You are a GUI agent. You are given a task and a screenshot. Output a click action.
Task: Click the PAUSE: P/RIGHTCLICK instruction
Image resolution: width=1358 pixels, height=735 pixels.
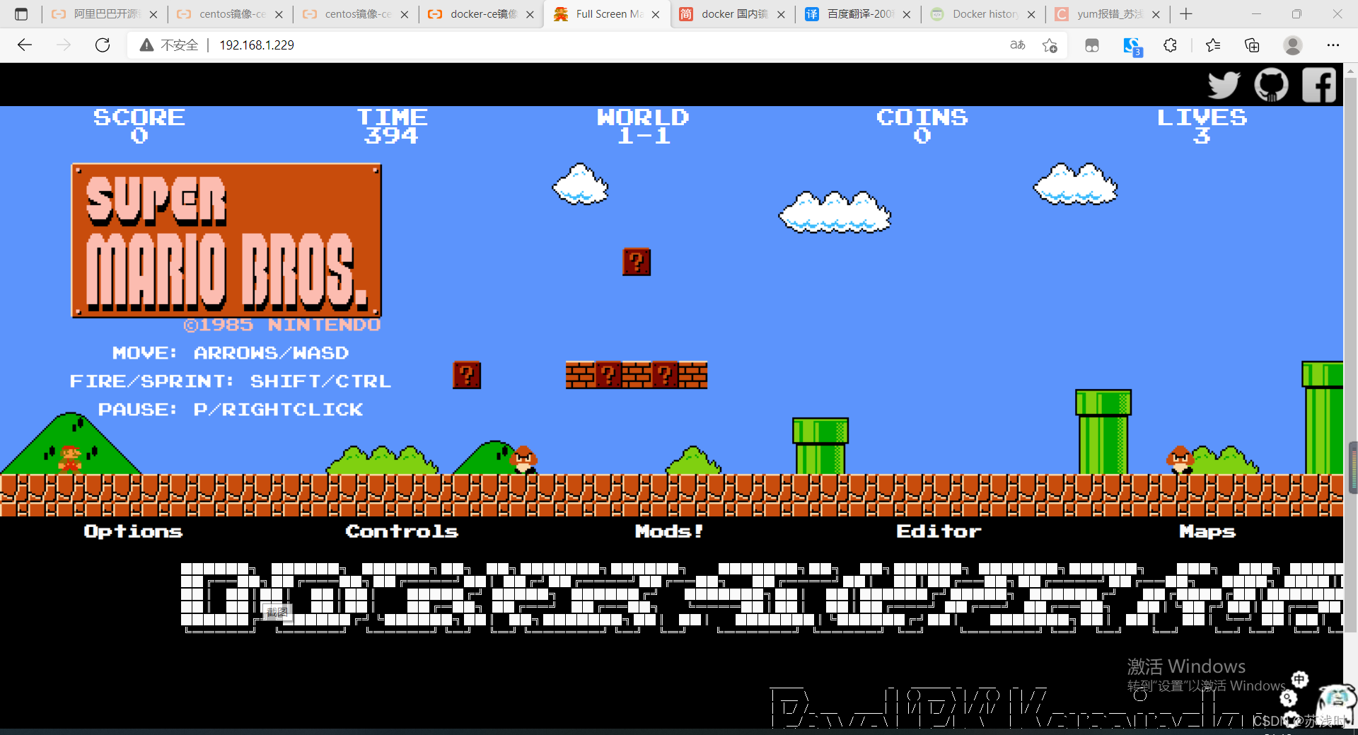point(231,410)
